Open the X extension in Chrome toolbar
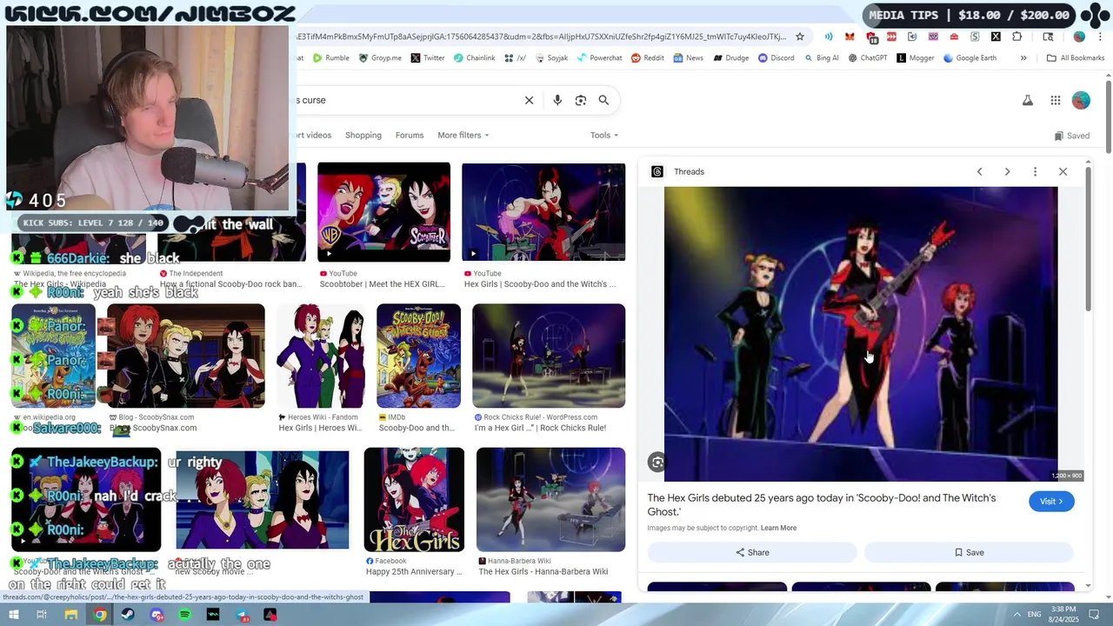 point(996,37)
